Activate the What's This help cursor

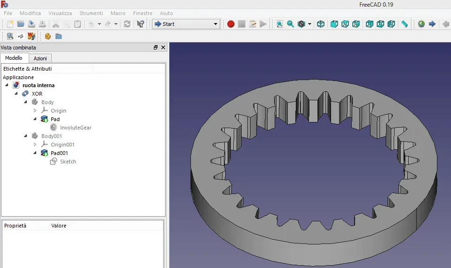coord(140,24)
